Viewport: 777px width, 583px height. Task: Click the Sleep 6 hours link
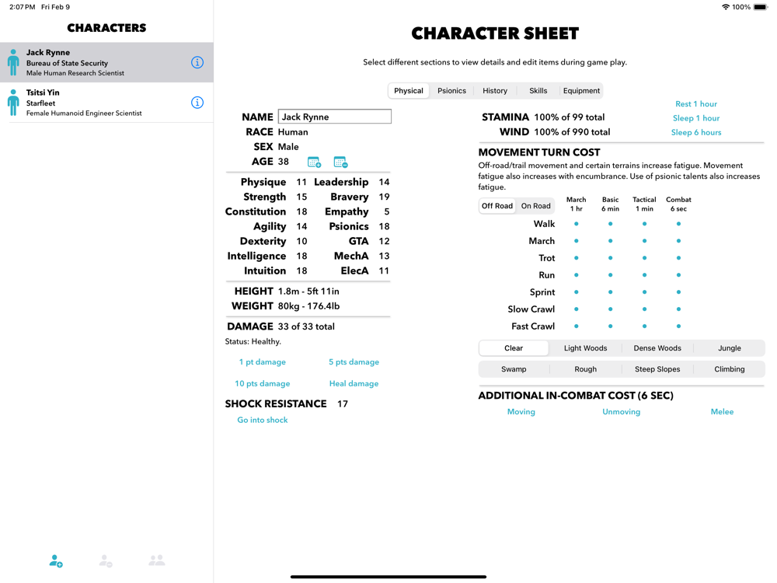tap(695, 132)
